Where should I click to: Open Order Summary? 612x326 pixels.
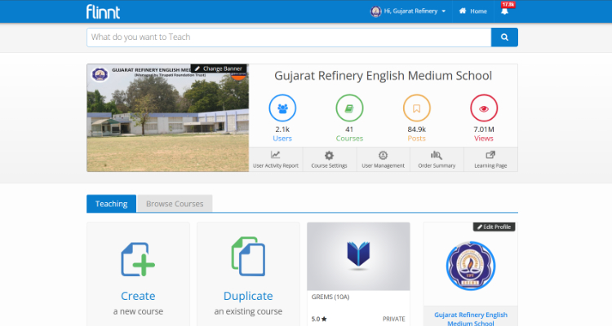click(437, 159)
